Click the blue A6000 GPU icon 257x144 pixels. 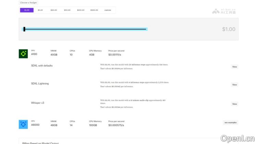pos(23,125)
